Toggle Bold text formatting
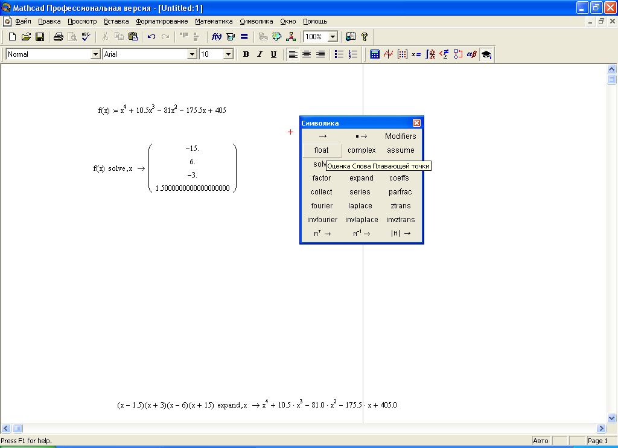Image resolution: width=618 pixels, height=448 pixels. click(246, 54)
